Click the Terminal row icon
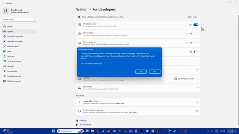Viewport: 239px width, 134px height. 80,79
